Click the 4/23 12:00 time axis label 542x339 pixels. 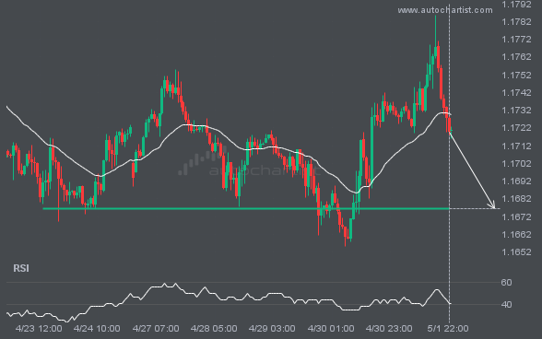click(x=39, y=328)
